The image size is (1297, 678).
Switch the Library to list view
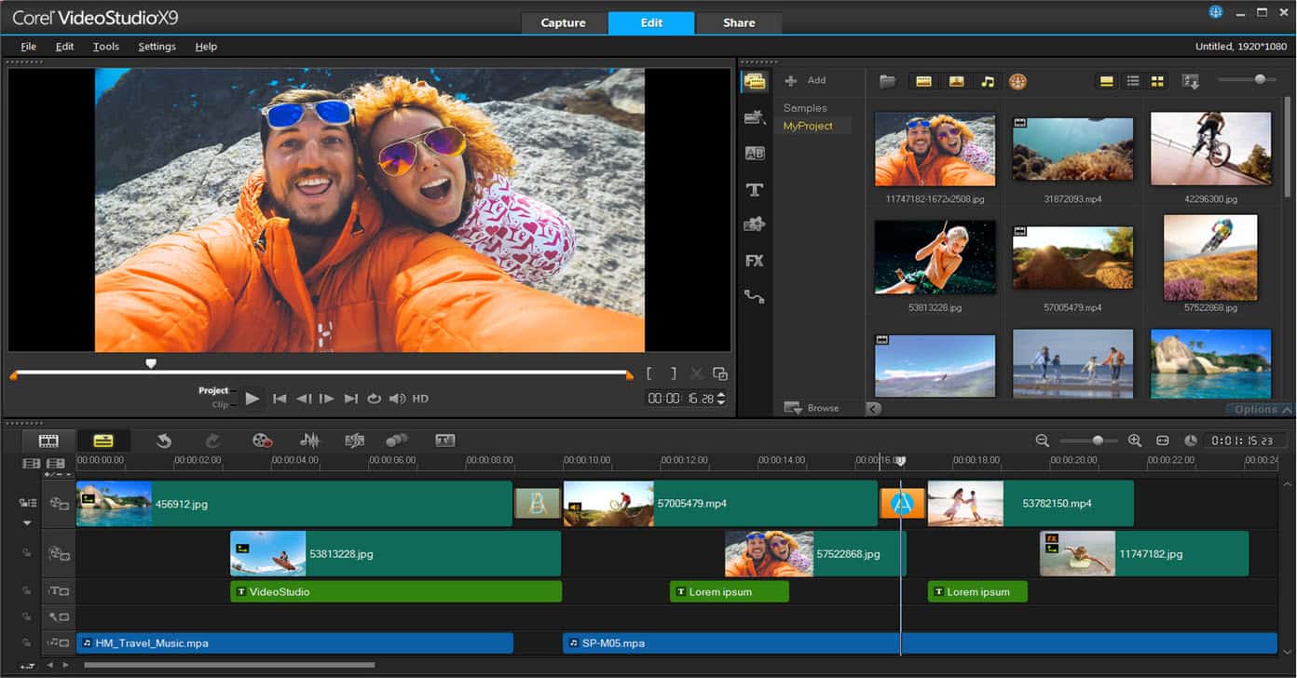pos(1133,81)
